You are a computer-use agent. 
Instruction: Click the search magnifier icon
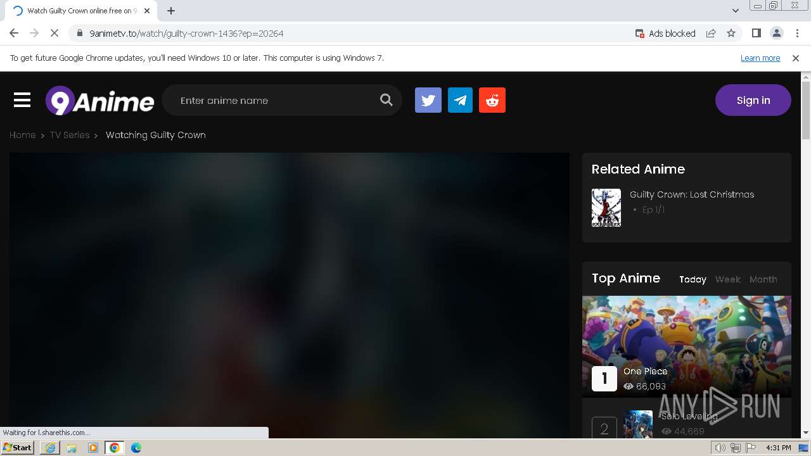coord(386,100)
